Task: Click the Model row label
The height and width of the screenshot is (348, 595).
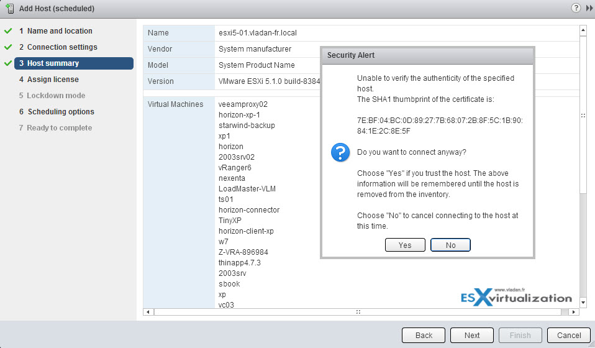Action: pyautogui.click(x=158, y=65)
